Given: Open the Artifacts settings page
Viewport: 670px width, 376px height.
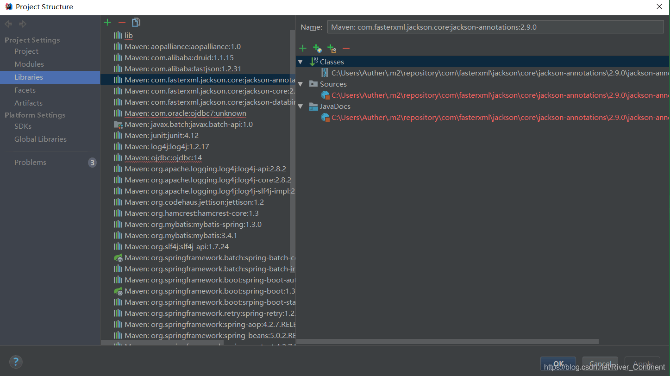Looking at the screenshot, I should pos(28,103).
